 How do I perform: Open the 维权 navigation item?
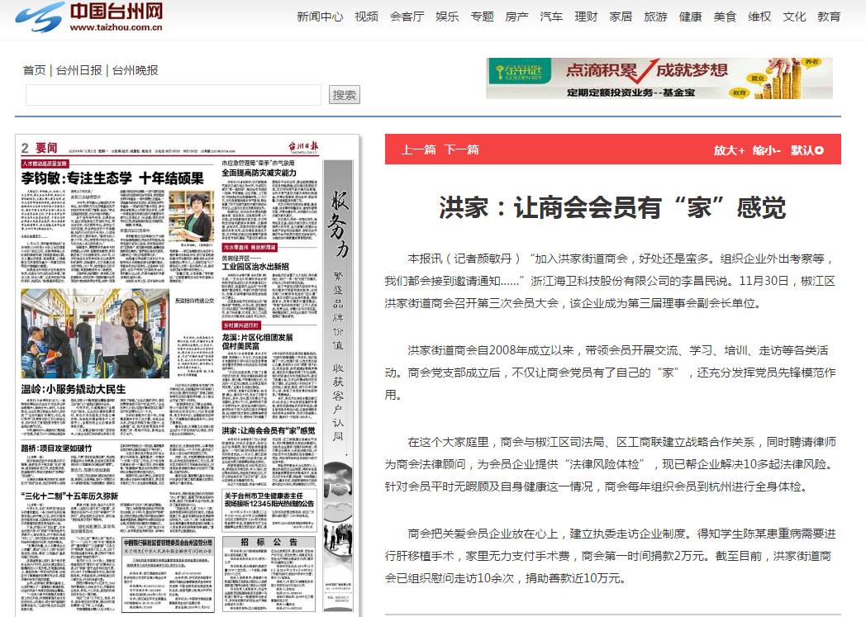(x=759, y=17)
